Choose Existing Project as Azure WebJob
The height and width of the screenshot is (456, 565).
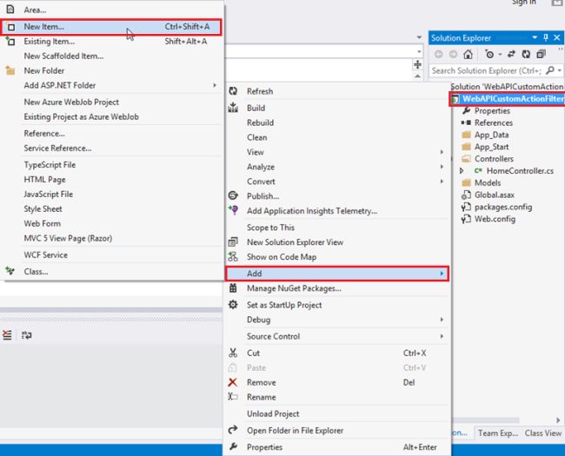pyautogui.click(x=111, y=117)
